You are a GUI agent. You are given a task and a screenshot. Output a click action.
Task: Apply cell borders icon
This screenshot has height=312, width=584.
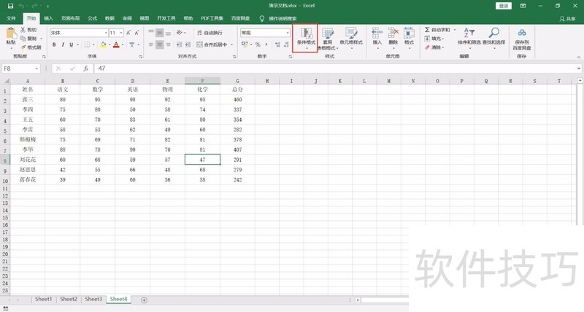(x=87, y=44)
